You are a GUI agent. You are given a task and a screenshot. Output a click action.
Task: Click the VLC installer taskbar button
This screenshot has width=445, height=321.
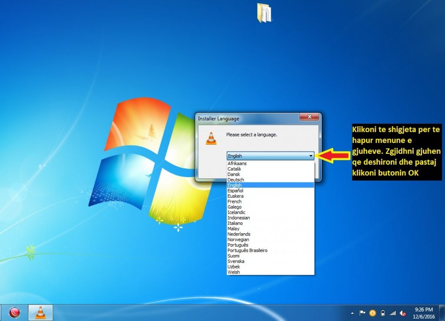pyautogui.click(x=40, y=312)
